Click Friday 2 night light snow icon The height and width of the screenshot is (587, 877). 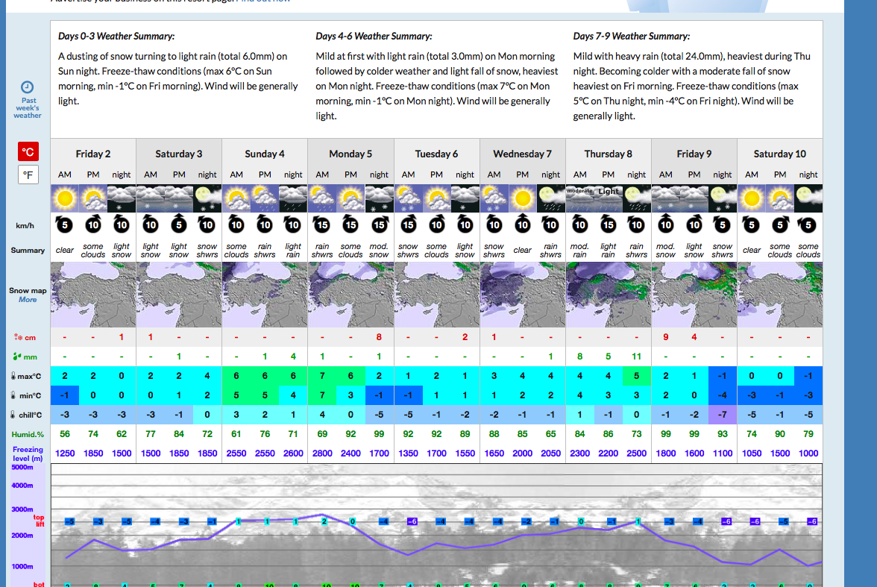point(122,198)
